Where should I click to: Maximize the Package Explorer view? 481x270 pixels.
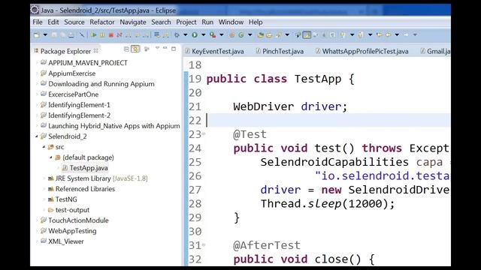(174, 49)
